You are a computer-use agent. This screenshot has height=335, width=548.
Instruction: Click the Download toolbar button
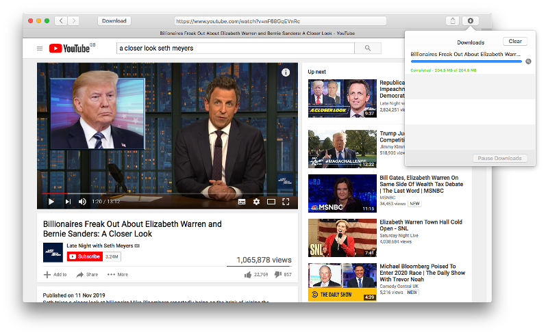point(114,21)
